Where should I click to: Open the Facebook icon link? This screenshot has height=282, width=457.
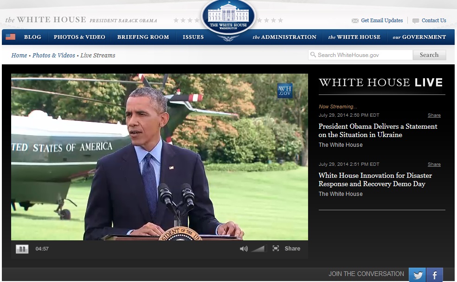(x=435, y=275)
